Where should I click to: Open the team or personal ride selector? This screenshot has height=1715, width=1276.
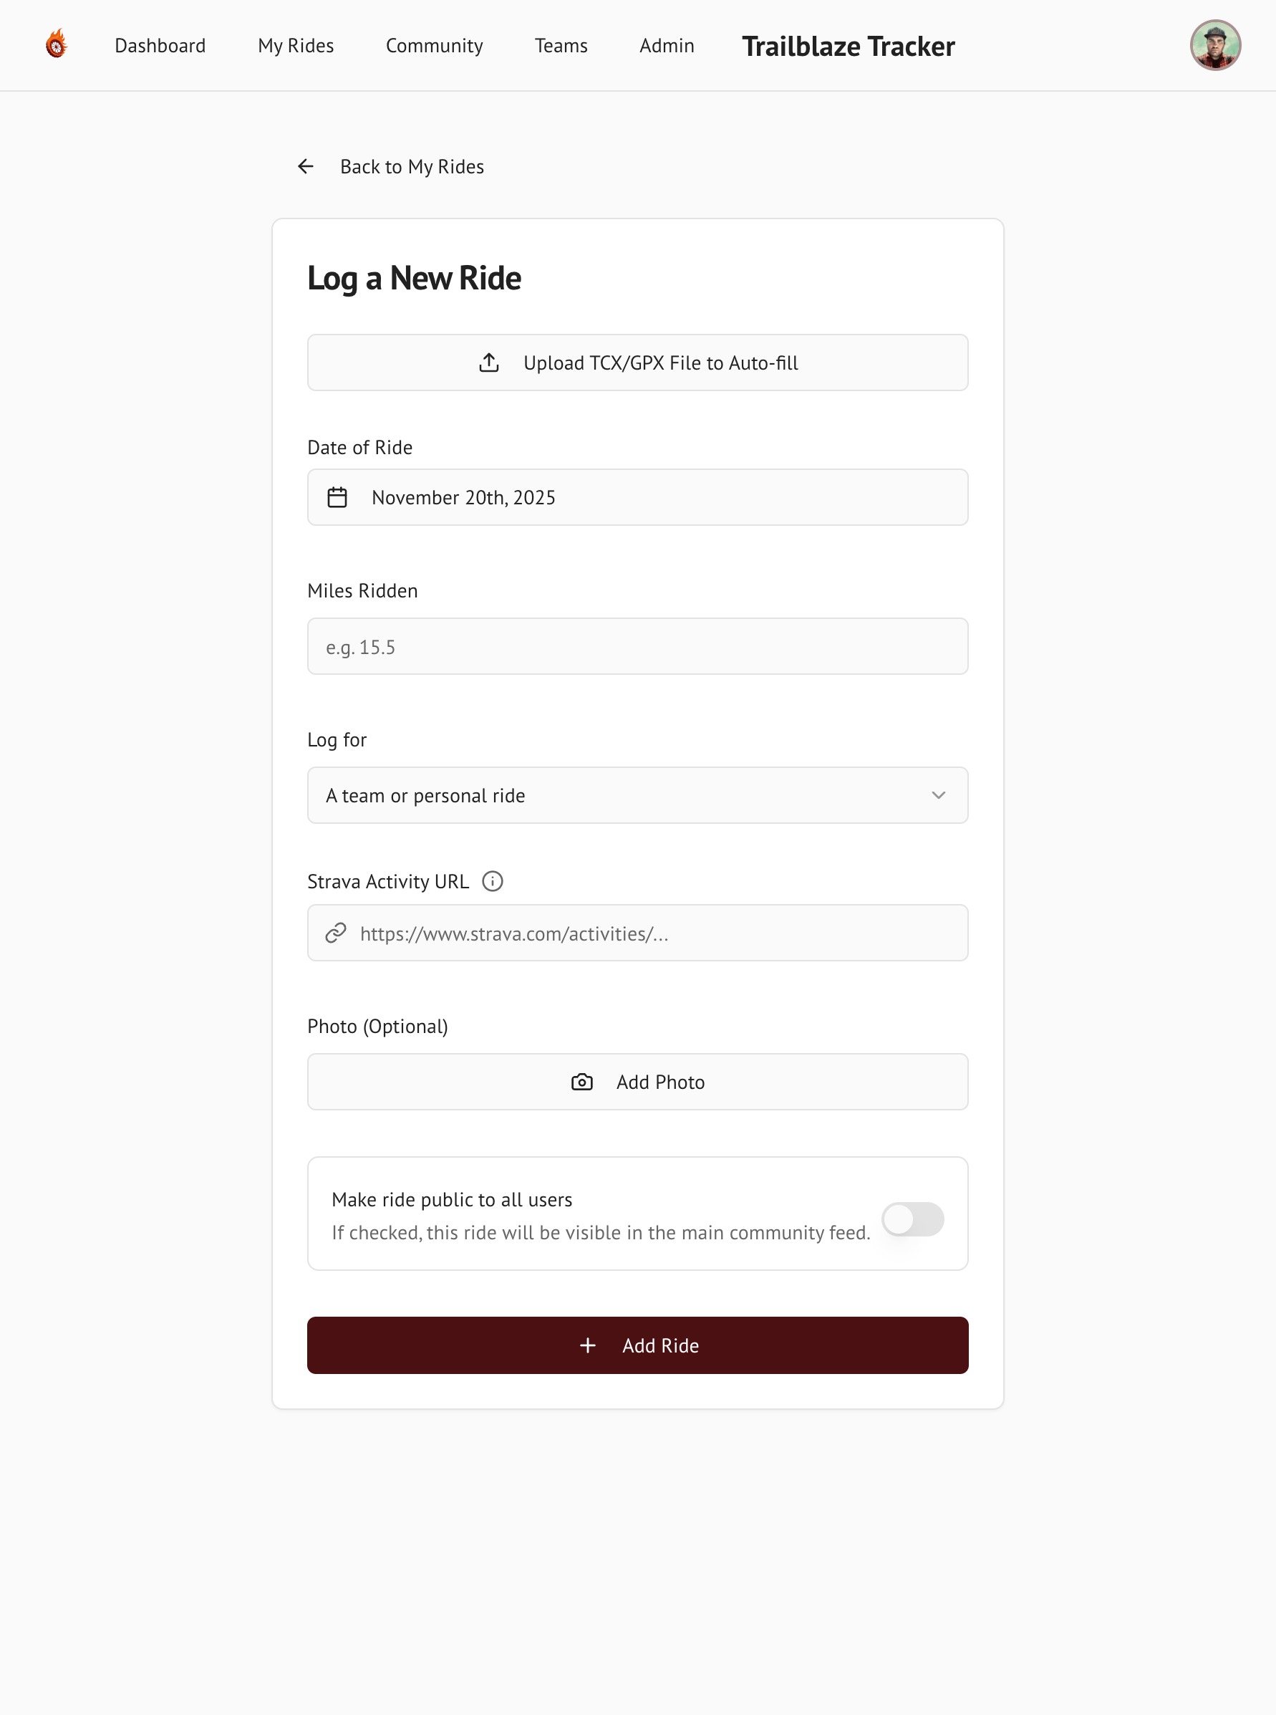pos(618,796)
